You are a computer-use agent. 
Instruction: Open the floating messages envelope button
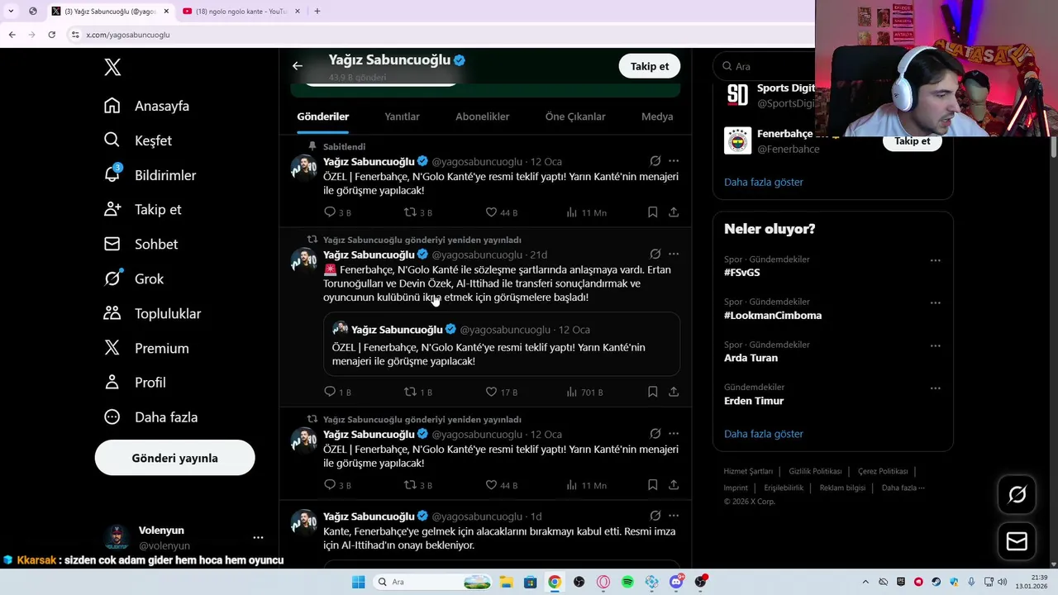1017,541
